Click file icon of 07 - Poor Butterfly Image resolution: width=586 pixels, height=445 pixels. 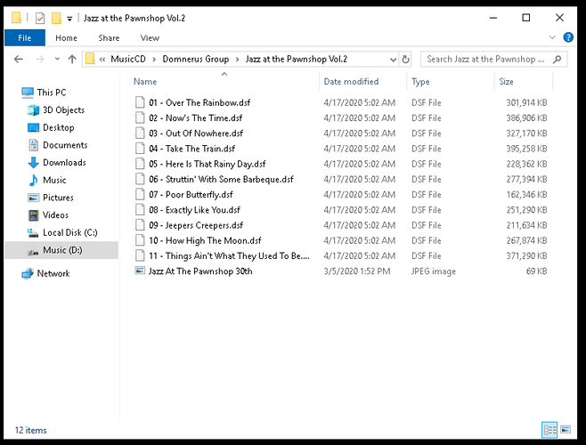coord(140,194)
